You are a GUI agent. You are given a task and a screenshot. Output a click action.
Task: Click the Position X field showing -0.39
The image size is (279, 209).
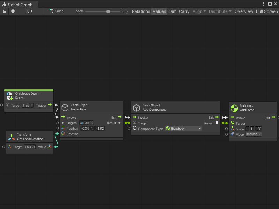coord(85,128)
